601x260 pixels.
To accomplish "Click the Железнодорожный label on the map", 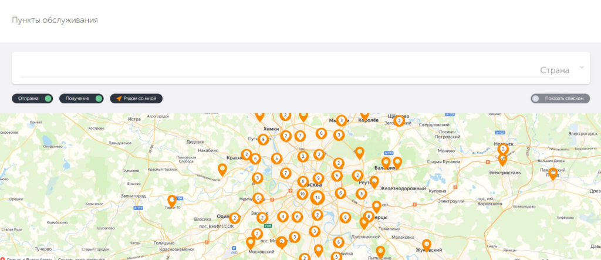I will pyautogui.click(x=403, y=188).
